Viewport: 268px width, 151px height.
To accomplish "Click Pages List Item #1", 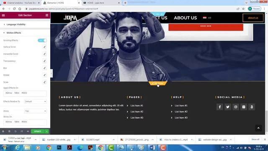I will coord(137,106).
